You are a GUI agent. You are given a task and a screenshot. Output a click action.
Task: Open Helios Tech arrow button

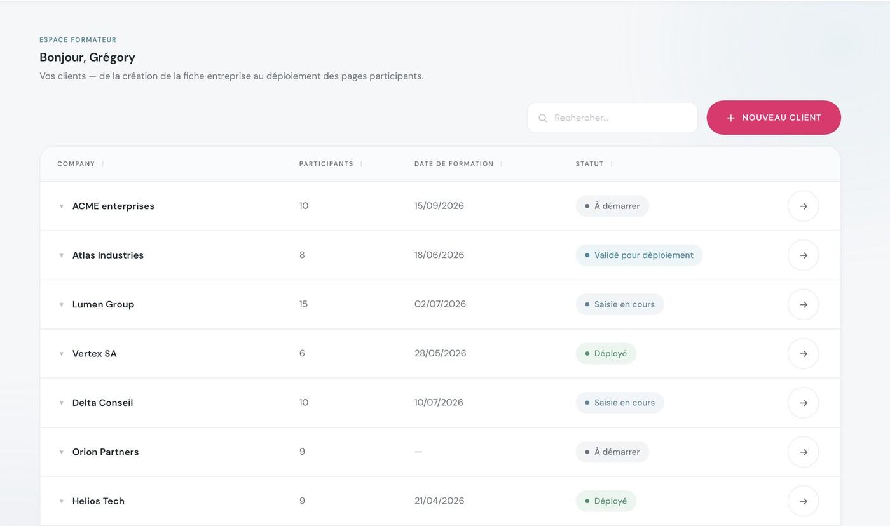[x=803, y=501]
